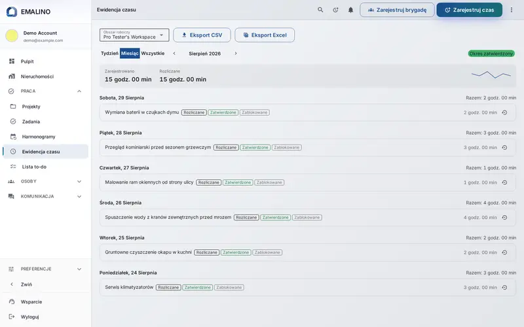Open Harmonogramy in sidebar
Viewport: 524px width, 327px height.
pyautogui.click(x=45, y=137)
